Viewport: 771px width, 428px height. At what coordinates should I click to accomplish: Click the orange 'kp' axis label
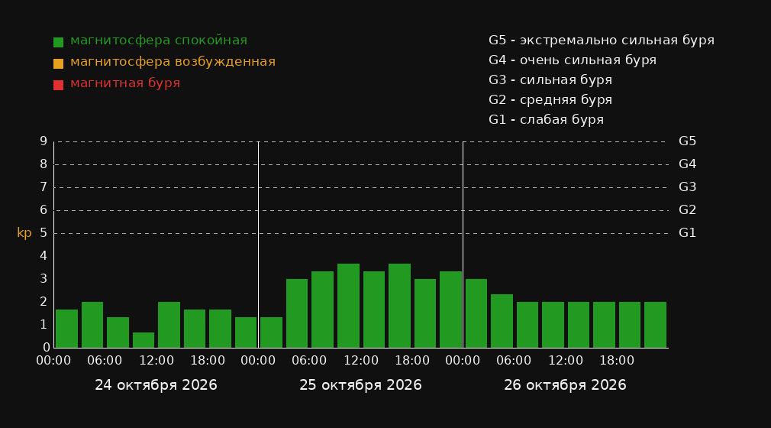tap(24, 233)
